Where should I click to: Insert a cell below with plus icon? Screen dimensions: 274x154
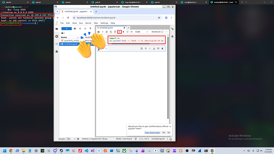pos(103,32)
